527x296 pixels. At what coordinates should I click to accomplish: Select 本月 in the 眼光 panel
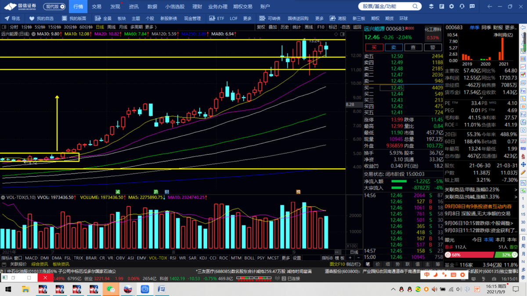(x=500, y=240)
